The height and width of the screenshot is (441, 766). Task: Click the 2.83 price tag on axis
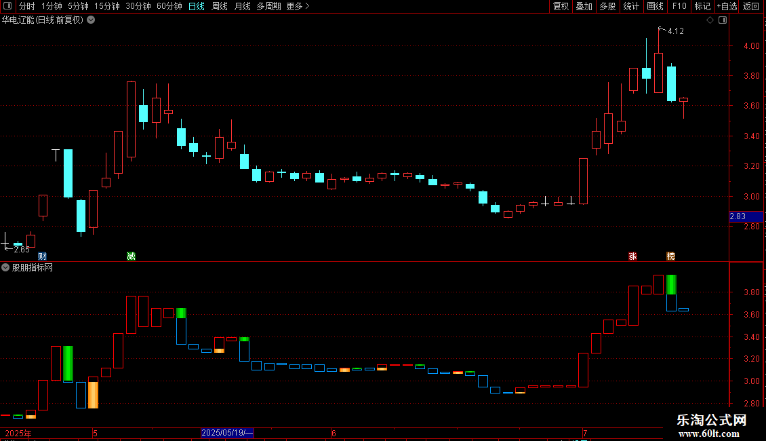[x=746, y=216]
